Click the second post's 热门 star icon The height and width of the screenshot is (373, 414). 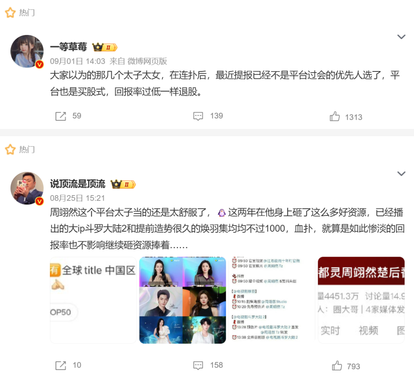click(10, 149)
